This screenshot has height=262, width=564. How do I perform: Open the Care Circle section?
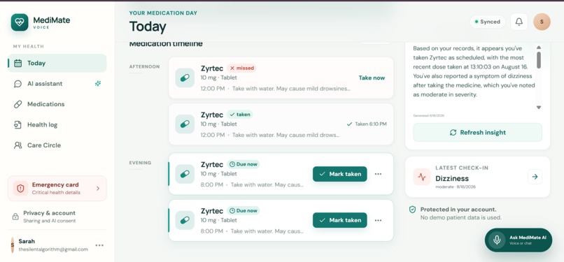click(x=57, y=145)
